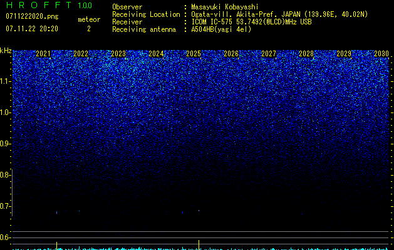Screen dimensions: 394x250
Task: Click the 2021 time marker
Action: pos(43,54)
